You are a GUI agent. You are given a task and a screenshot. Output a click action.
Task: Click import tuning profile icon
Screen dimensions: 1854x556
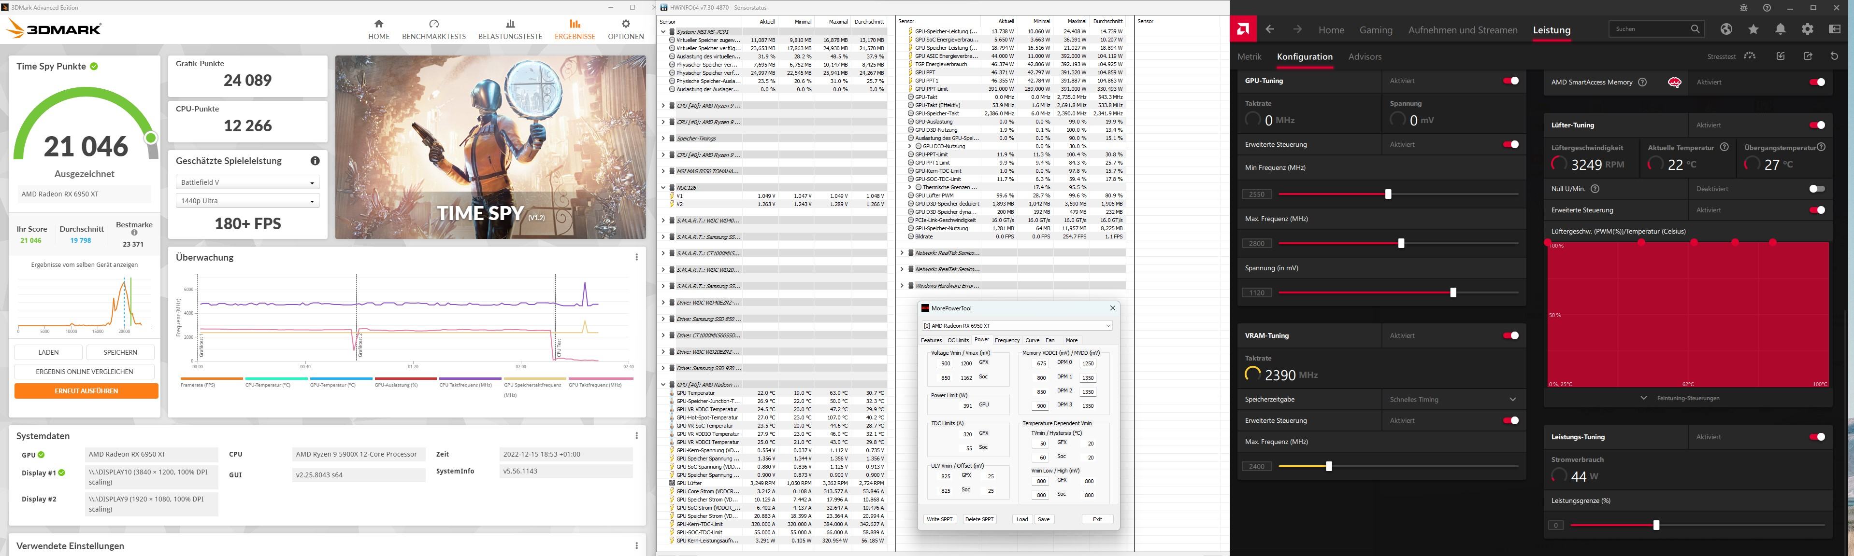(1780, 56)
